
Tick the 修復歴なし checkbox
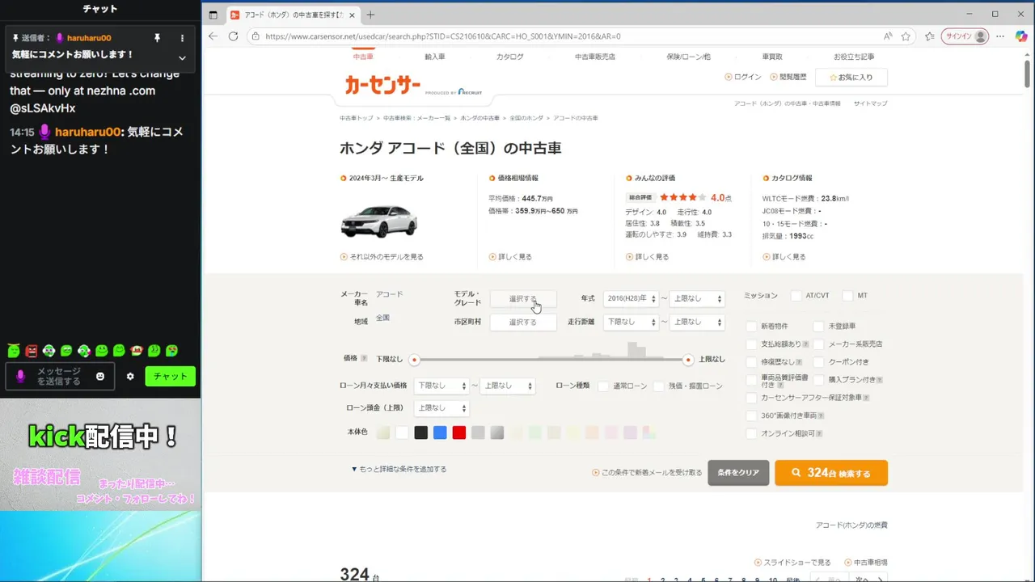pyautogui.click(x=753, y=362)
